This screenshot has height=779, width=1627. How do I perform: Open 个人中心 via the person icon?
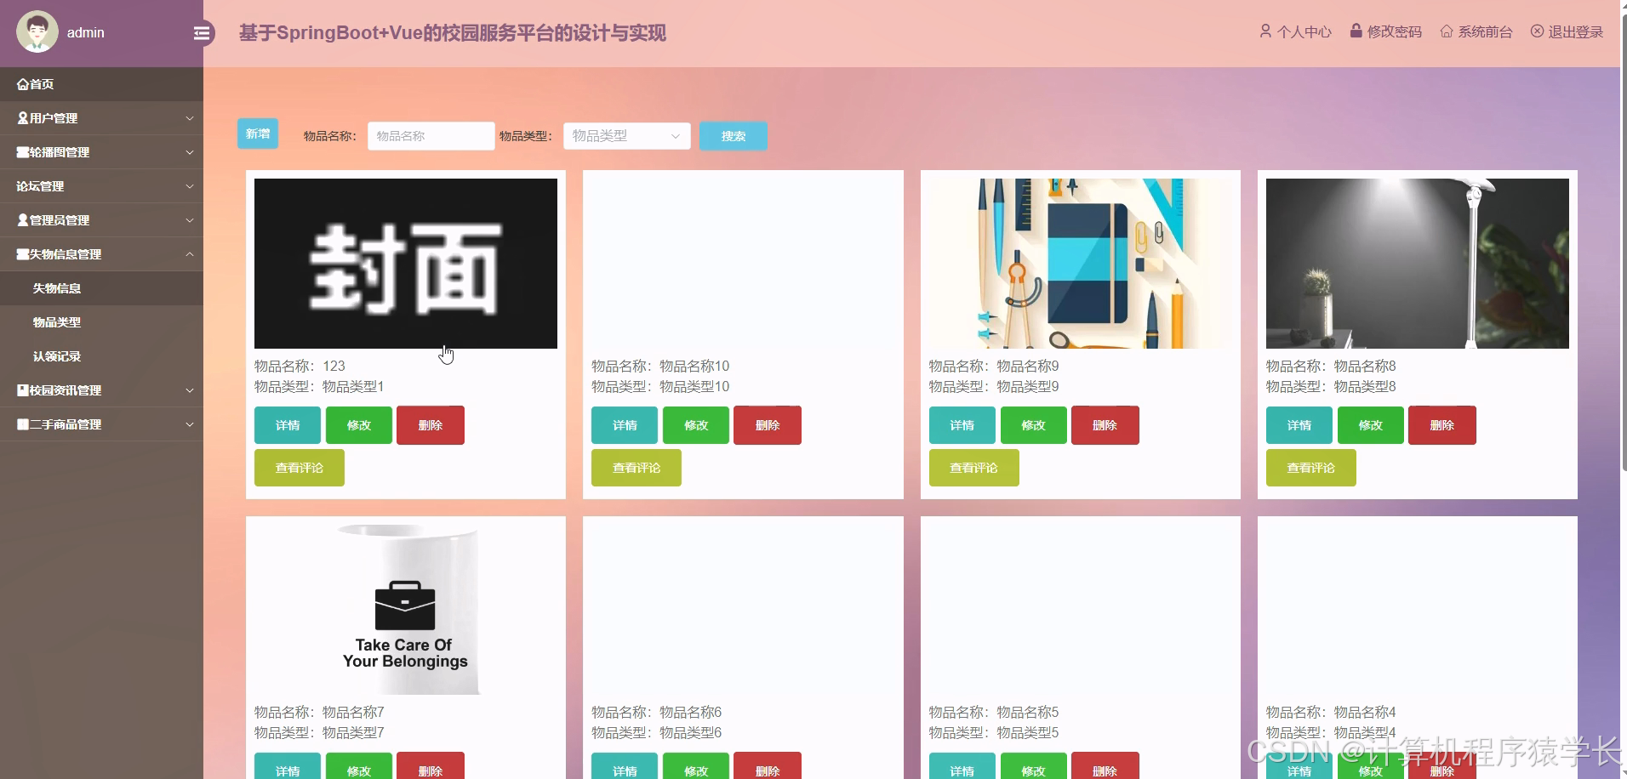pos(1266,31)
